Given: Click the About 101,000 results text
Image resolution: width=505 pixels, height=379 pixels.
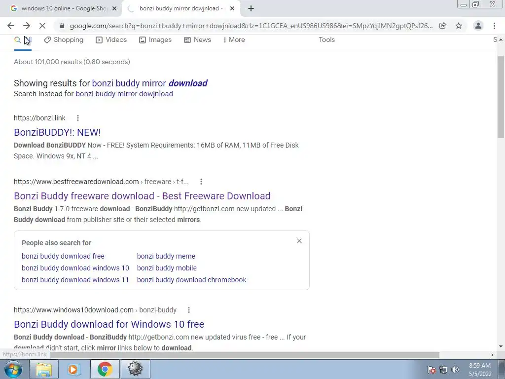Looking at the screenshot, I should pyautogui.click(x=72, y=62).
